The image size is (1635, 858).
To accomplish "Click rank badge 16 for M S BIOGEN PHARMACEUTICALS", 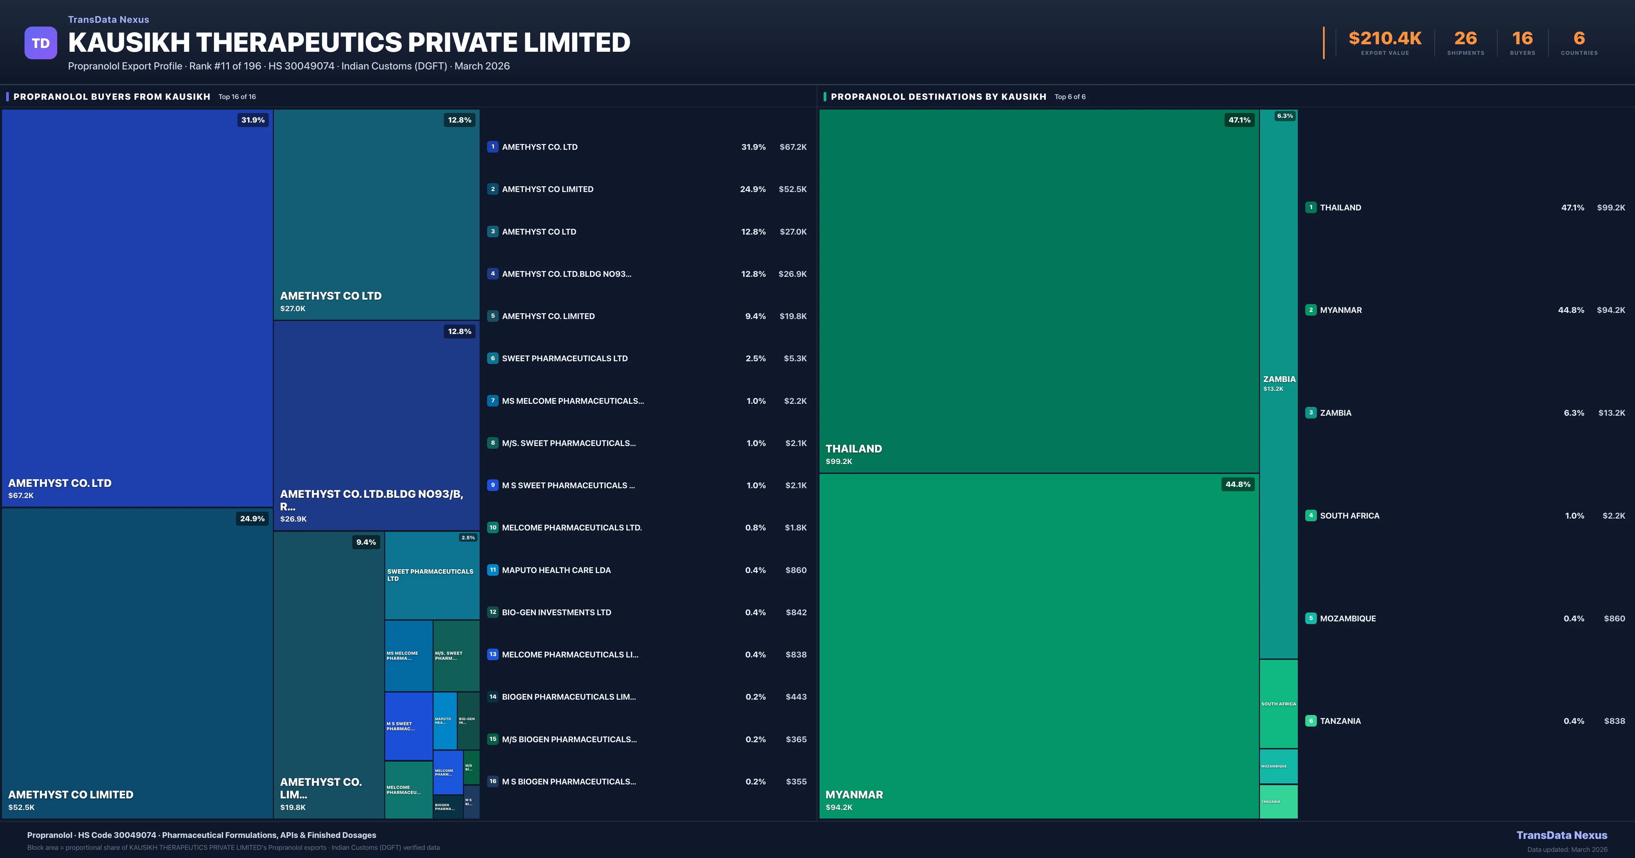I will tap(493, 781).
